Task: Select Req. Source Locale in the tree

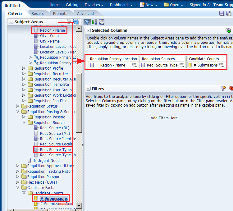Action: (x=56, y=144)
